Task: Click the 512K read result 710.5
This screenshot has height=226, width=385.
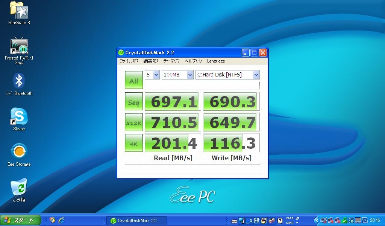Action: point(173,122)
